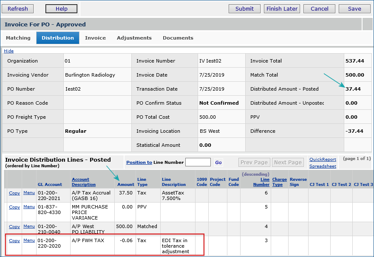Save the invoice
Screen dimensions: 374x257
[x=354, y=9]
